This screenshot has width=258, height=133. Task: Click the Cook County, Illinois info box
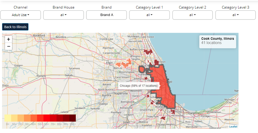pyautogui.click(x=217, y=41)
